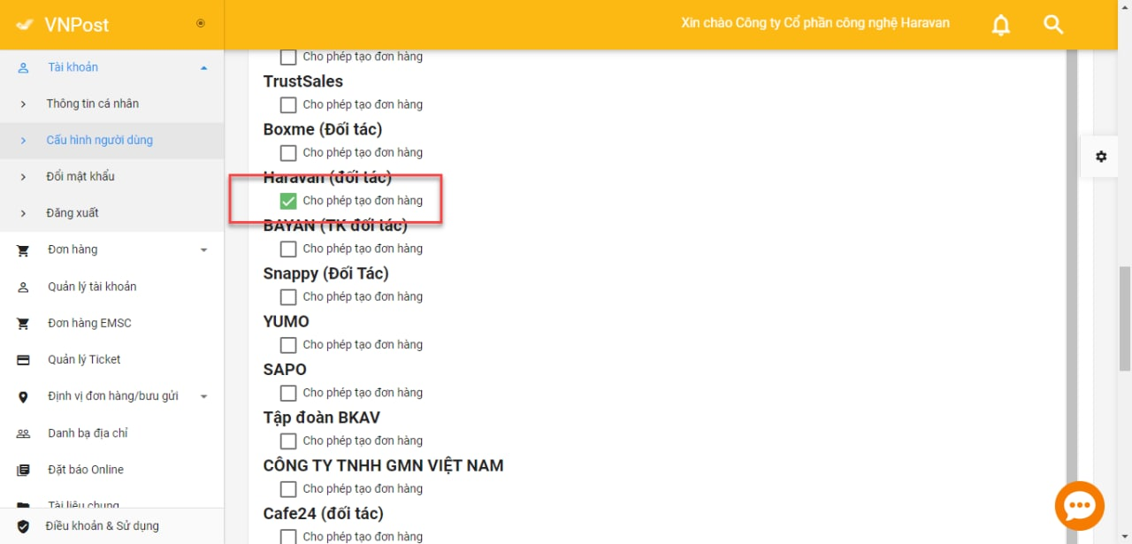Toggle the sidebar pin radio icon
Image resolution: width=1132 pixels, height=544 pixels.
pos(201,23)
